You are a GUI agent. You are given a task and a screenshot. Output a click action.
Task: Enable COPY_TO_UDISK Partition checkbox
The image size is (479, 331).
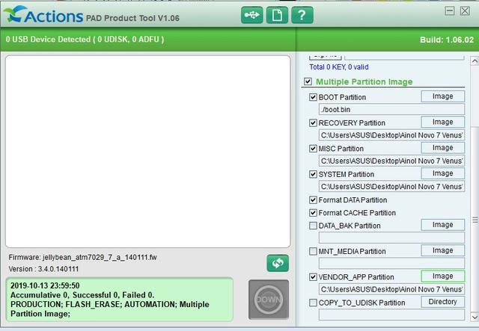tap(313, 303)
